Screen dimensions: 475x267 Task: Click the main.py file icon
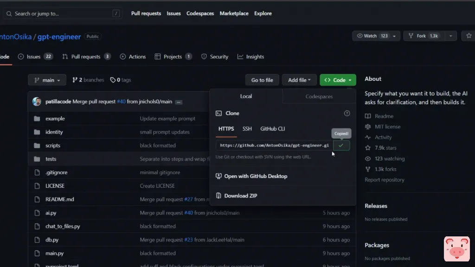tap(37, 254)
